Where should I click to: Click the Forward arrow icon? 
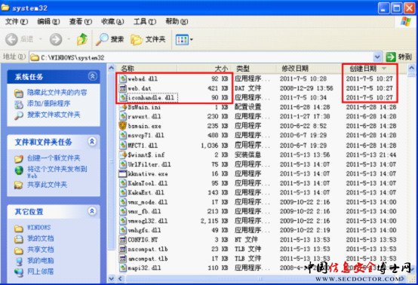pyautogui.click(x=56, y=40)
